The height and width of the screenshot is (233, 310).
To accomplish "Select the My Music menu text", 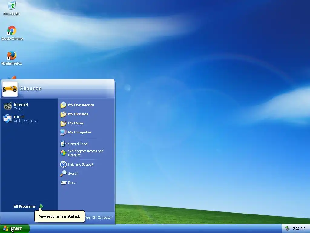I will 76,123.
